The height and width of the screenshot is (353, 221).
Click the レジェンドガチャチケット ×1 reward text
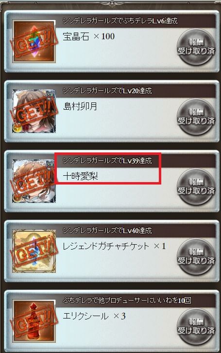[x=114, y=246]
